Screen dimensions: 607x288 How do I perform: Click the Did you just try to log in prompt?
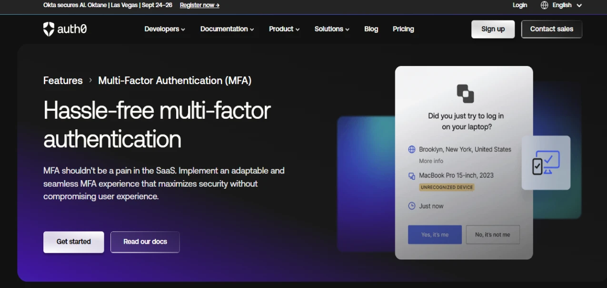pos(466,121)
